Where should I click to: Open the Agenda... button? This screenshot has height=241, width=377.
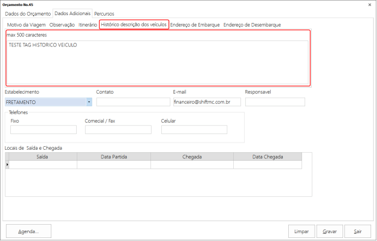28,231
